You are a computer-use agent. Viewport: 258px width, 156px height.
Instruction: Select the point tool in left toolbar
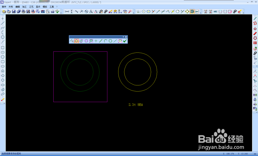pyautogui.click(x=3, y=19)
